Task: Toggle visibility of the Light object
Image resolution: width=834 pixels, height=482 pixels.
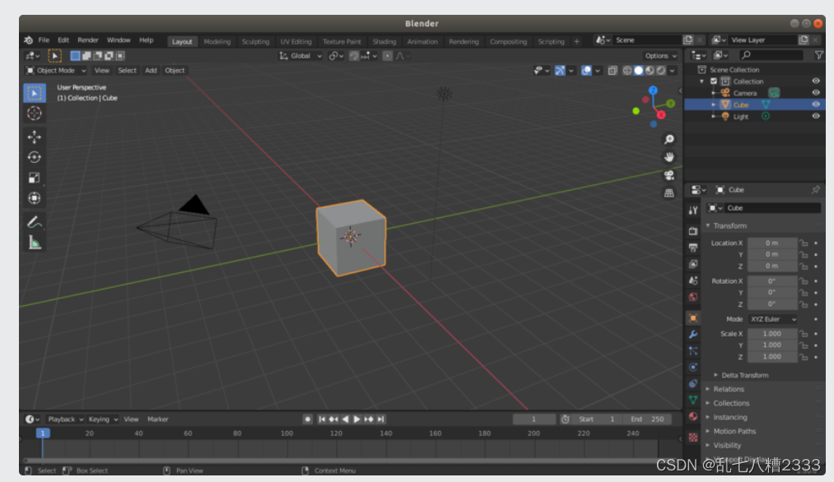Action: tap(816, 116)
